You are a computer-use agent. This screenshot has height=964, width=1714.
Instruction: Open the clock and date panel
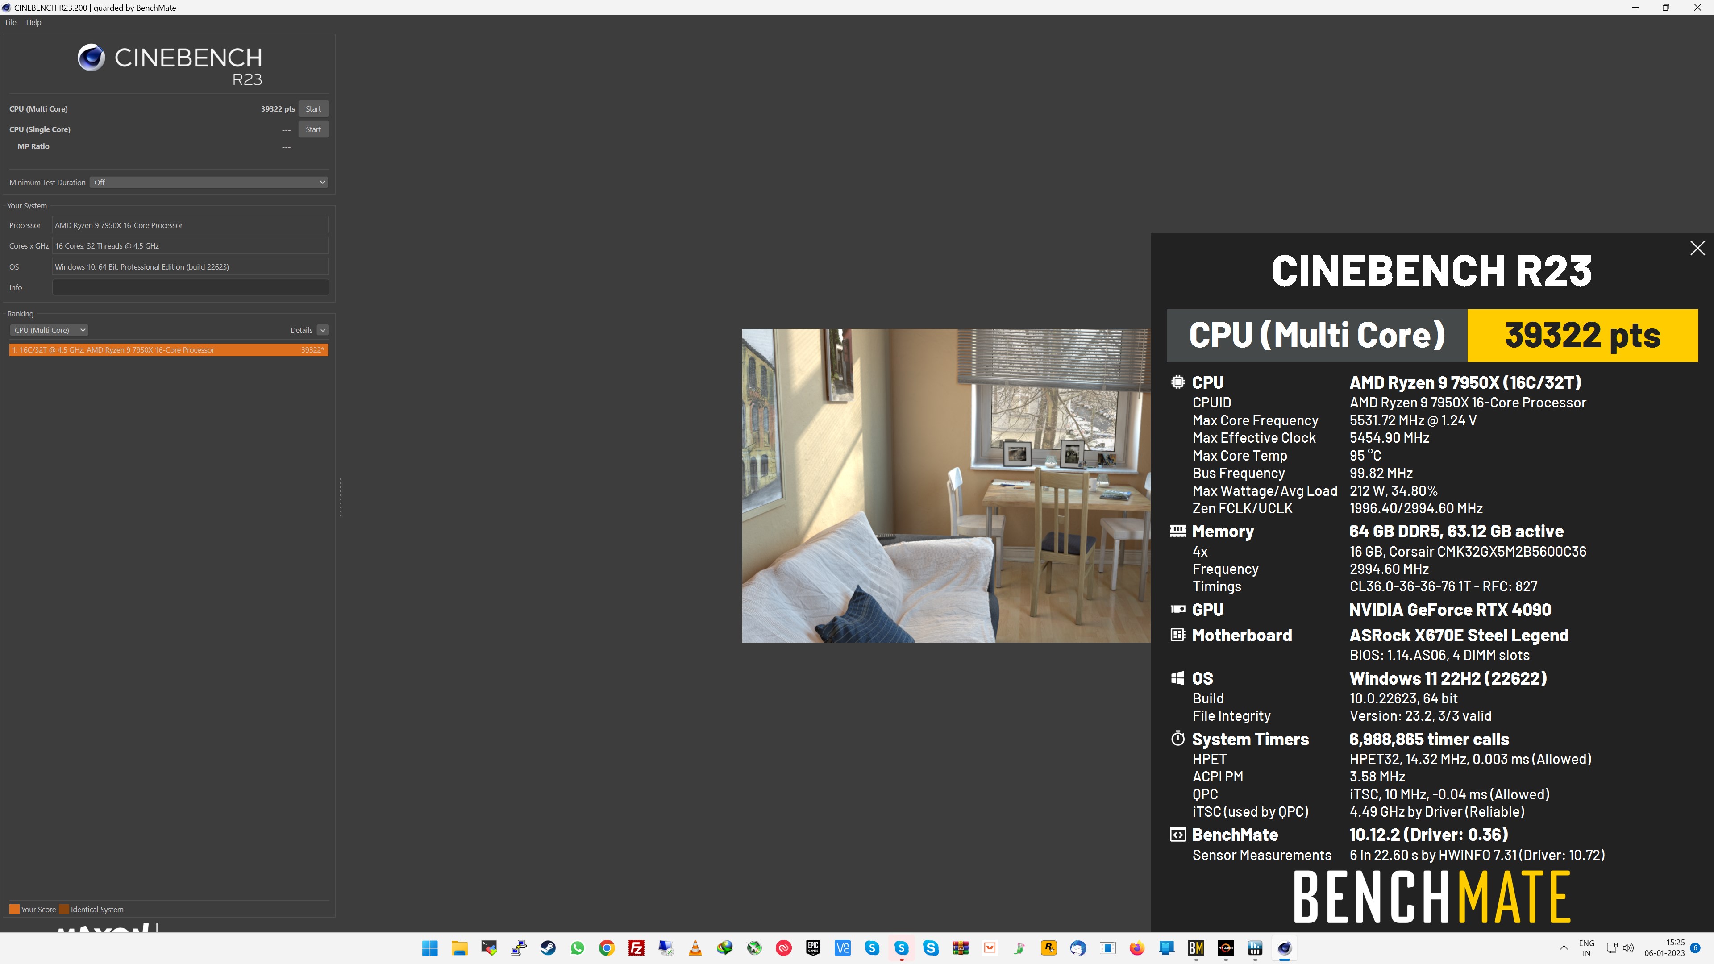click(1664, 948)
